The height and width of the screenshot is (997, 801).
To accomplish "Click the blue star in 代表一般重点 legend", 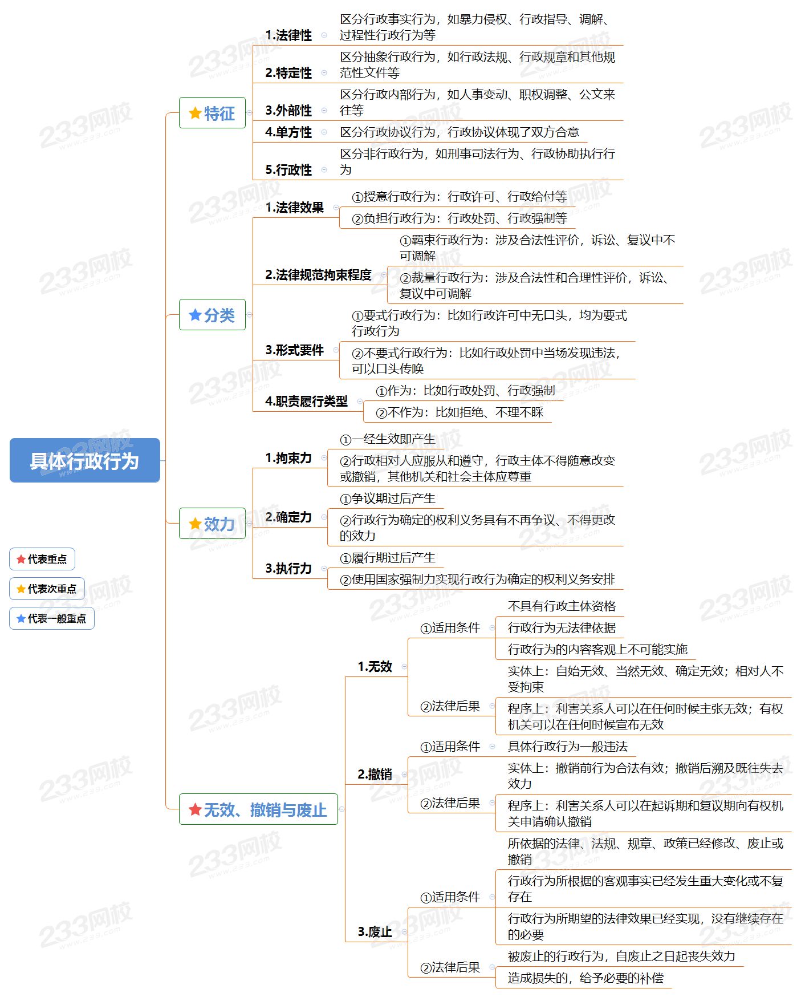I will click(x=21, y=619).
